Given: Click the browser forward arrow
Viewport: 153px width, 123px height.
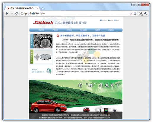Looking at the screenshot, I should pos(12,14).
